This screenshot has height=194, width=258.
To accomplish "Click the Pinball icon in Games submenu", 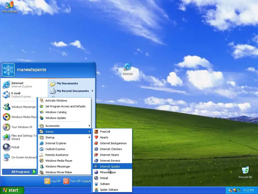I will (x=96, y=178).
